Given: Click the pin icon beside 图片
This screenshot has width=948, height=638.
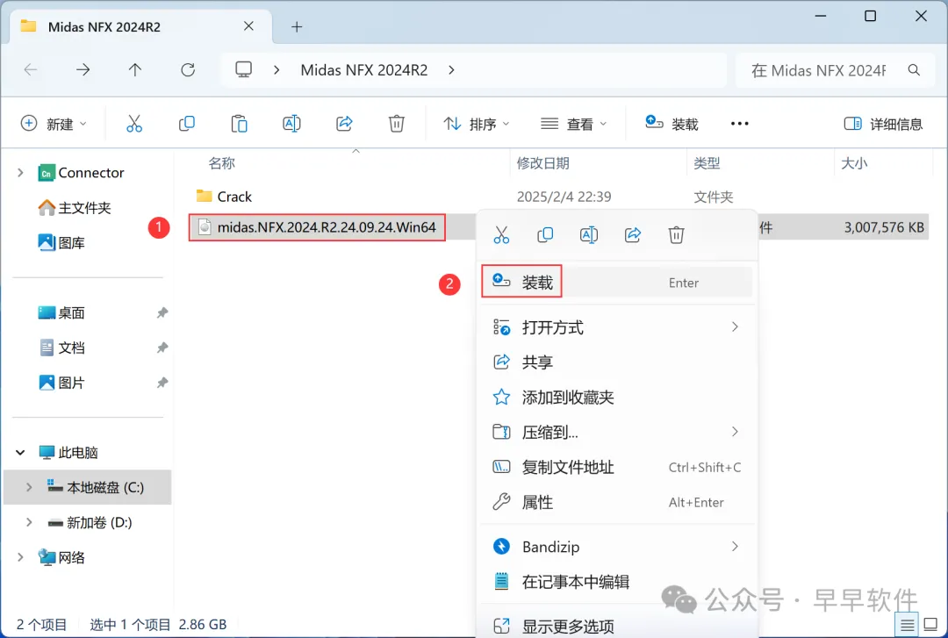Looking at the screenshot, I should (x=162, y=383).
